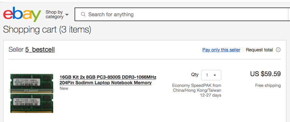
Task: Click the ©5_bestcell watermark on the product image
Action: pos(32,90)
